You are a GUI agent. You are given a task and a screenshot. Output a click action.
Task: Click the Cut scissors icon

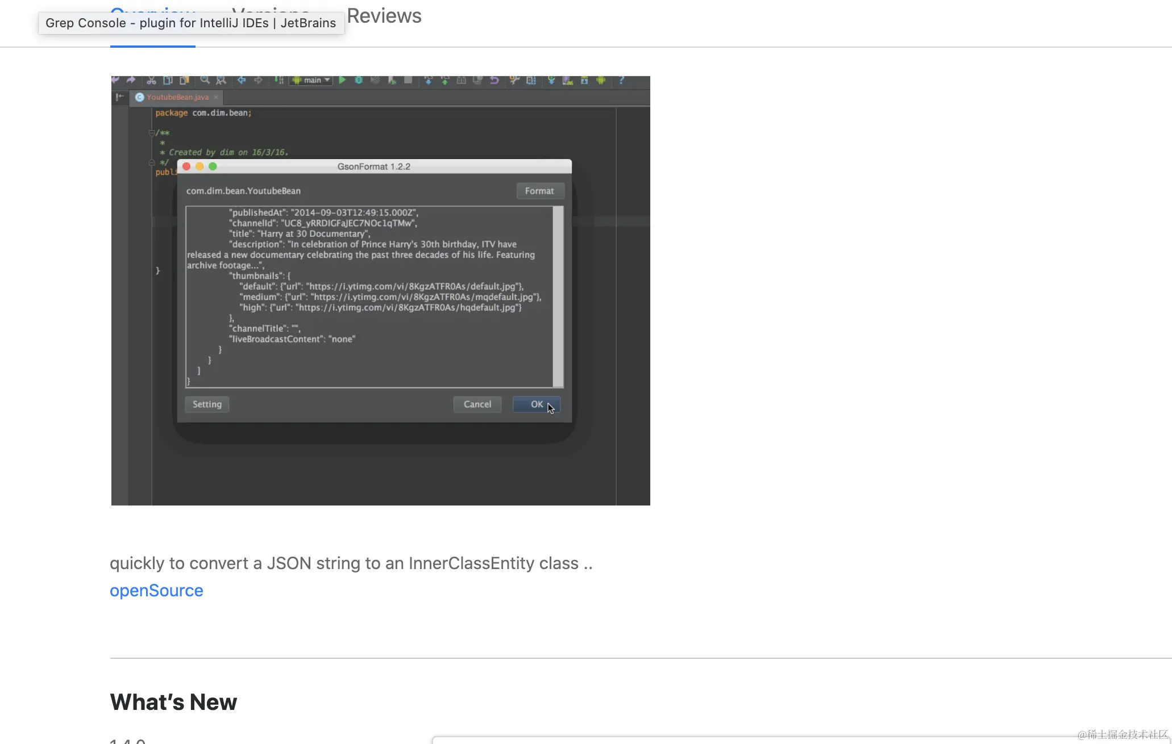point(151,80)
